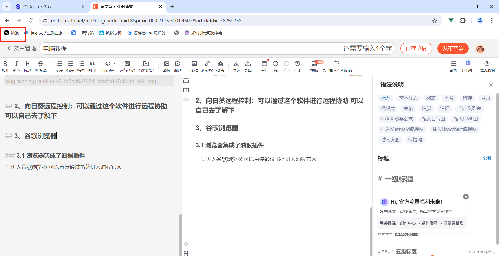Reload the current page

(x=31, y=21)
